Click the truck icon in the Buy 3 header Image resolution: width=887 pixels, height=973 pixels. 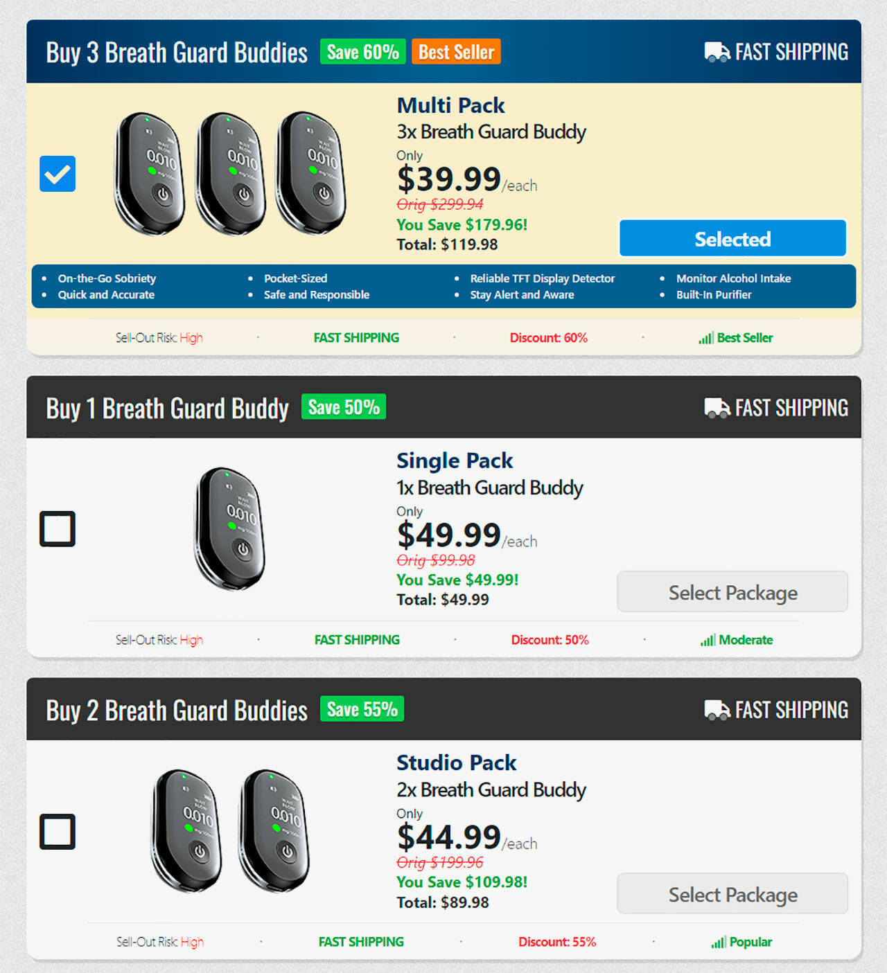(717, 52)
